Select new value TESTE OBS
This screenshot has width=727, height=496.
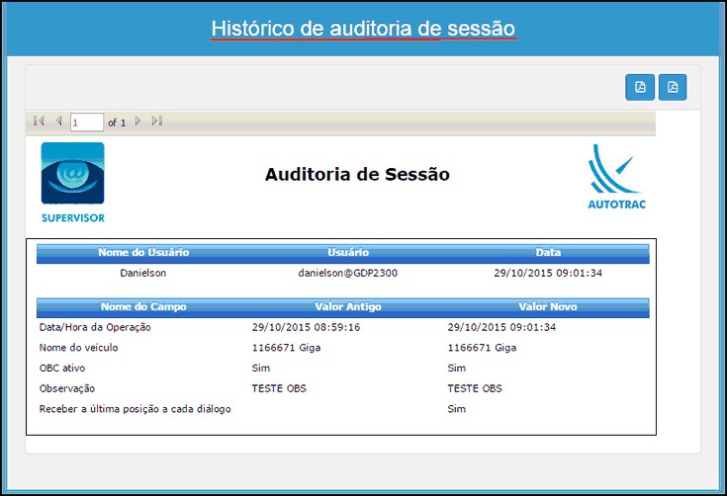475,388
